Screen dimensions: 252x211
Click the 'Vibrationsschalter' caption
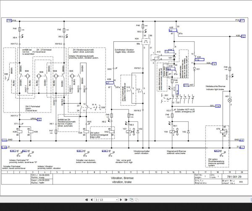(x=142, y=151)
